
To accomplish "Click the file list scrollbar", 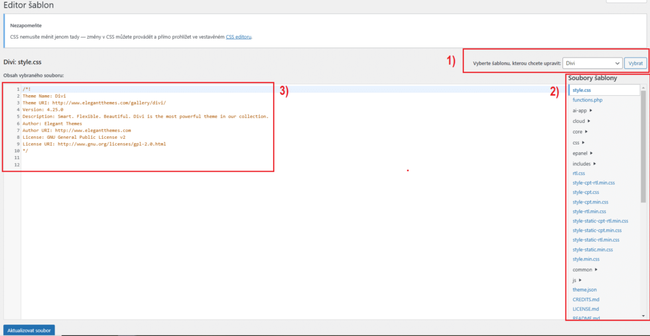I will click(643, 146).
